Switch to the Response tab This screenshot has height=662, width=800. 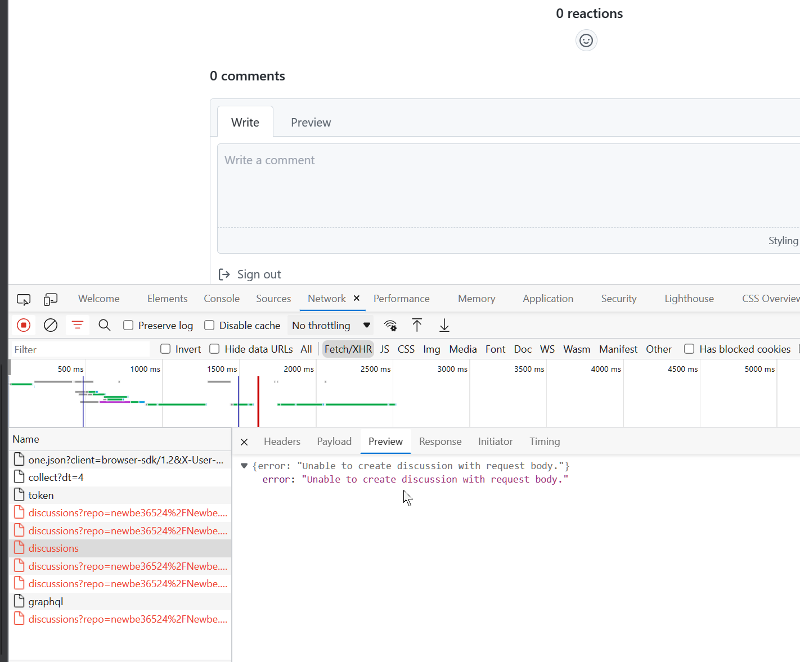(x=440, y=441)
